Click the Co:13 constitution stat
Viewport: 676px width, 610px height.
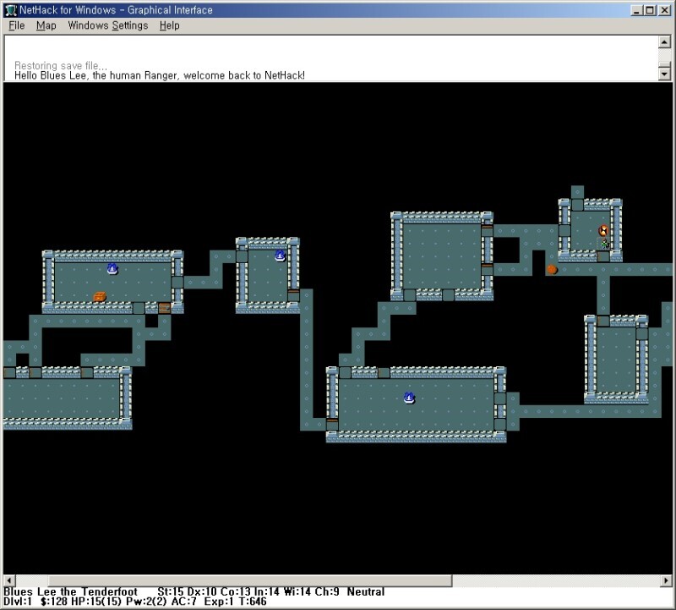[x=236, y=591]
